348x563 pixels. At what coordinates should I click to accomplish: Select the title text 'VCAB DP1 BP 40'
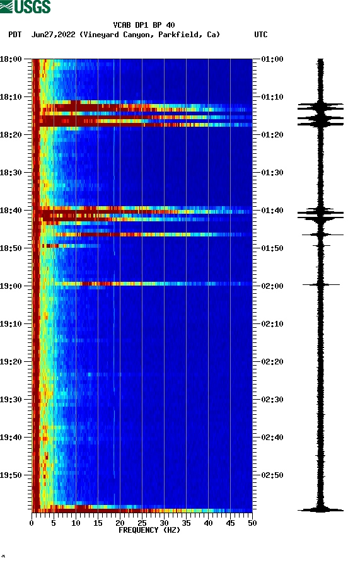coord(144,25)
